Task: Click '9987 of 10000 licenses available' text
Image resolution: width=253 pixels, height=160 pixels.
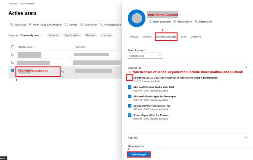Action: tap(151, 100)
